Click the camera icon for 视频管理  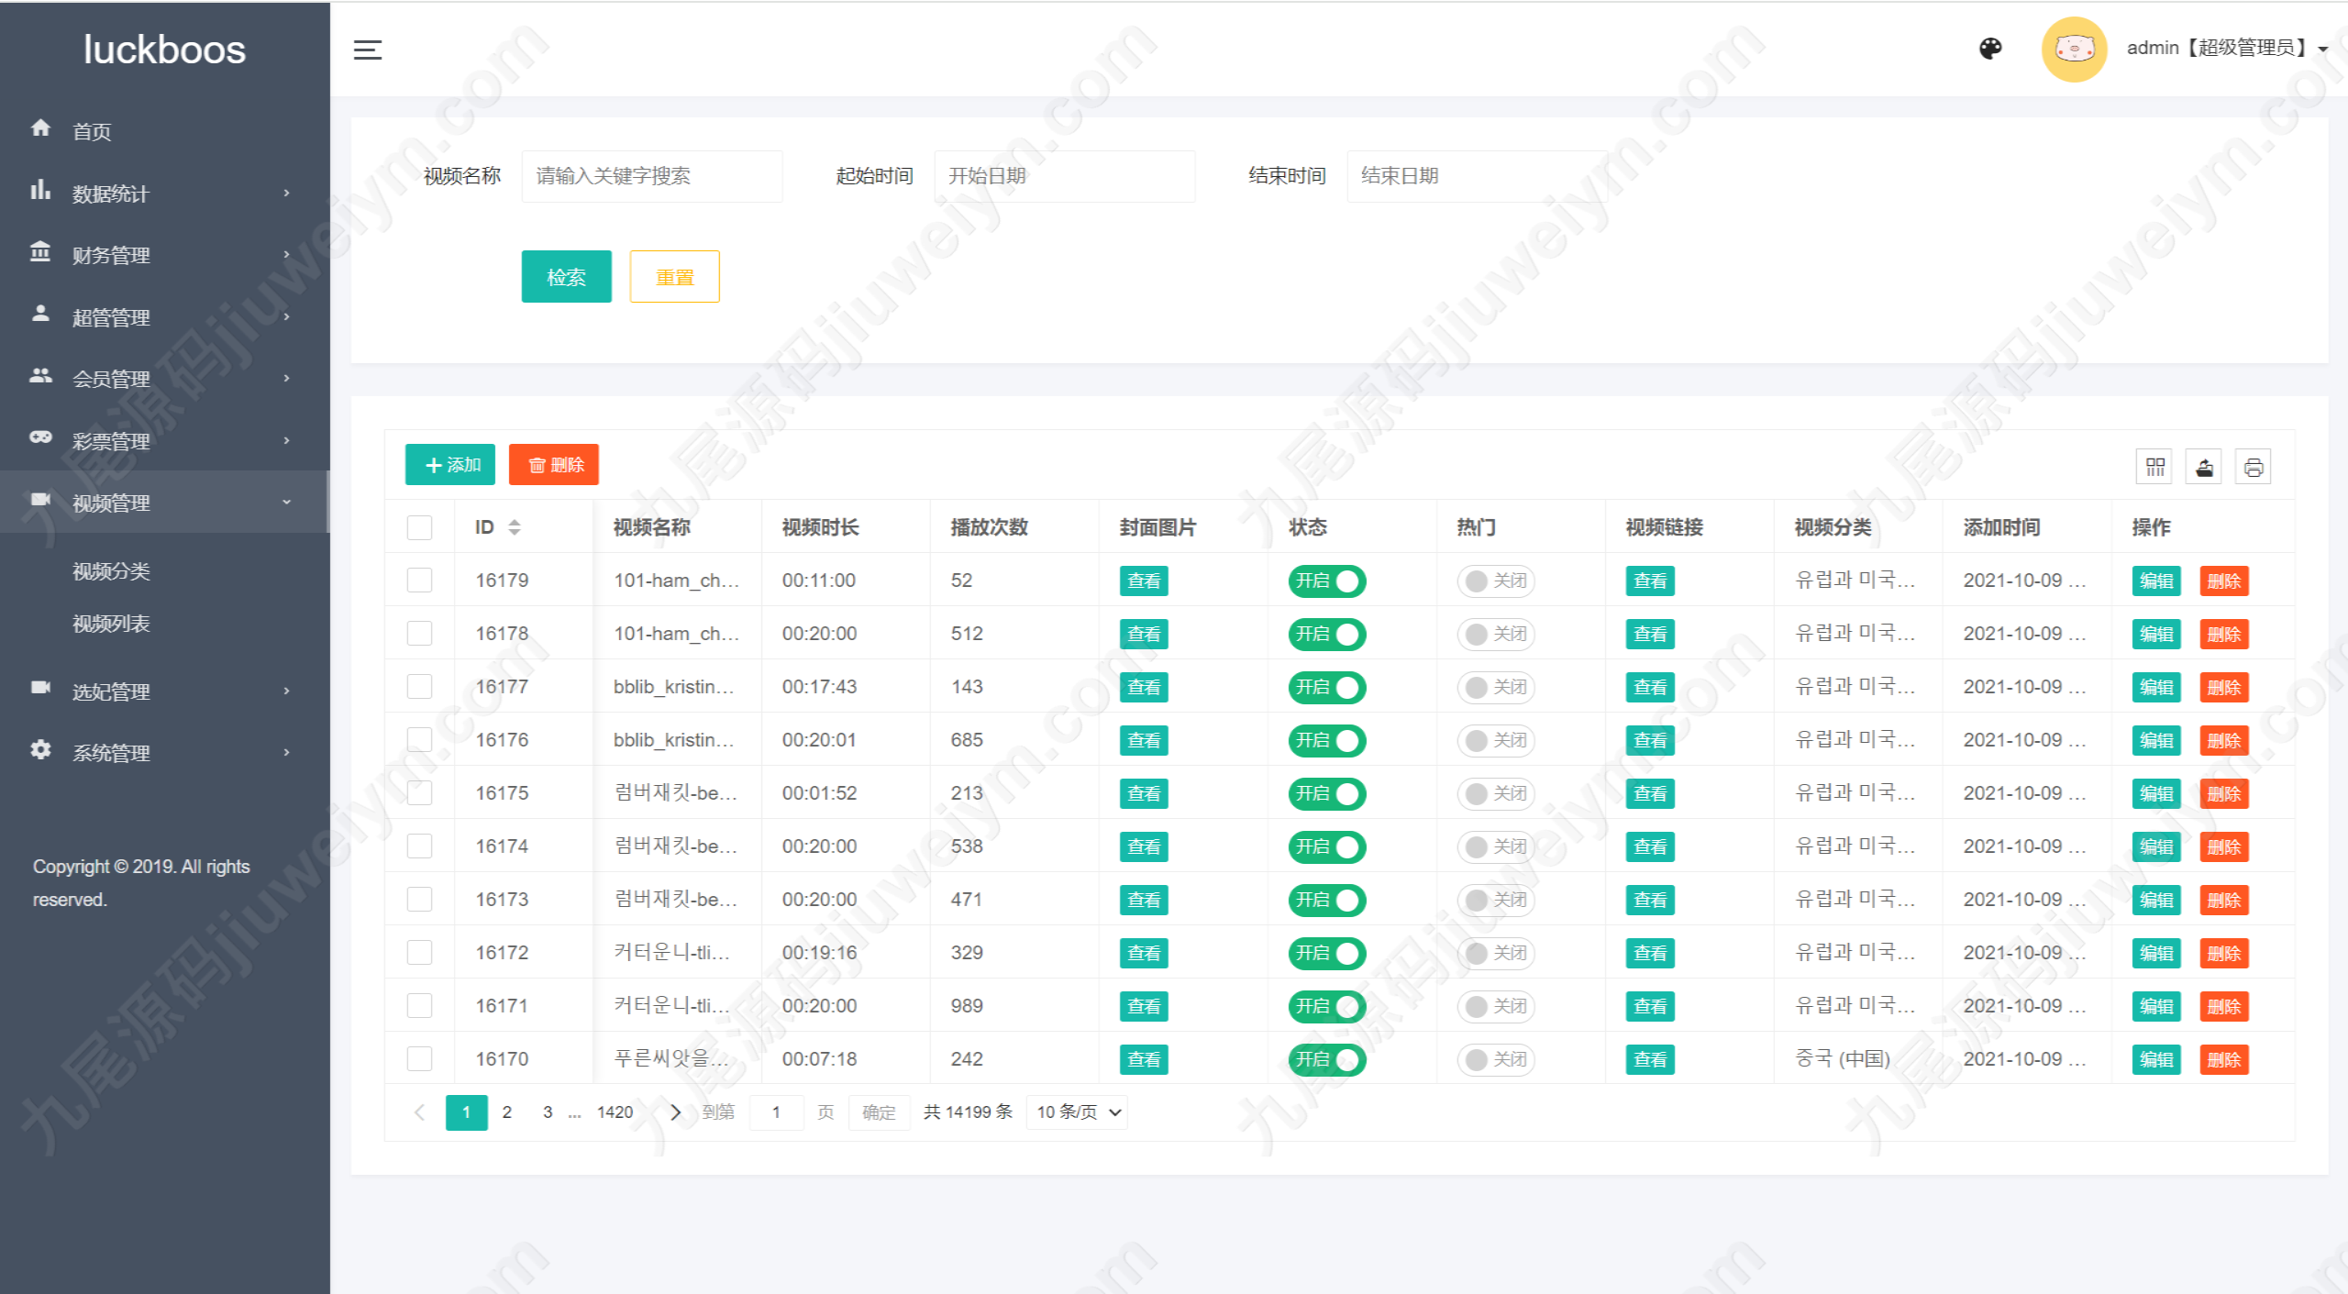click(40, 500)
